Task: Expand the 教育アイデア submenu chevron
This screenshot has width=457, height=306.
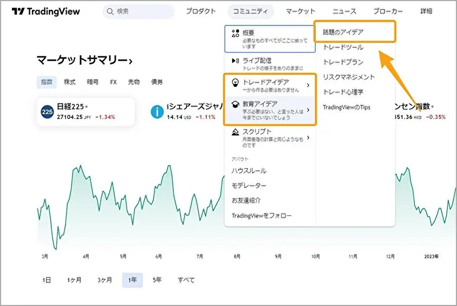Action: pyautogui.click(x=308, y=110)
